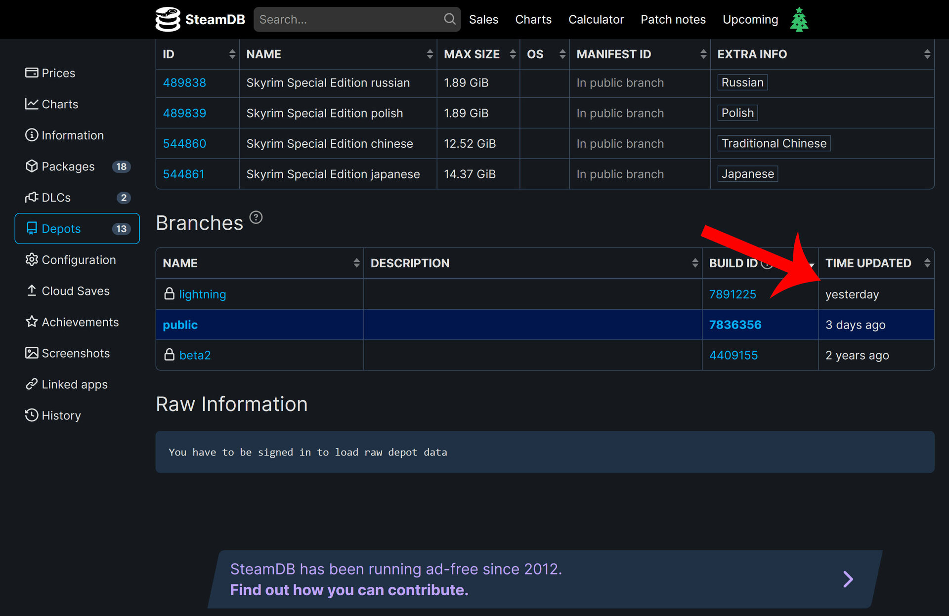Open build ID 7836356
The width and height of the screenshot is (949, 616).
coord(735,325)
